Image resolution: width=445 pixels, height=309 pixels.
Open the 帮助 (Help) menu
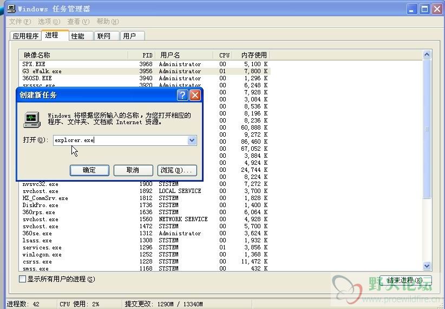[x=108, y=22]
